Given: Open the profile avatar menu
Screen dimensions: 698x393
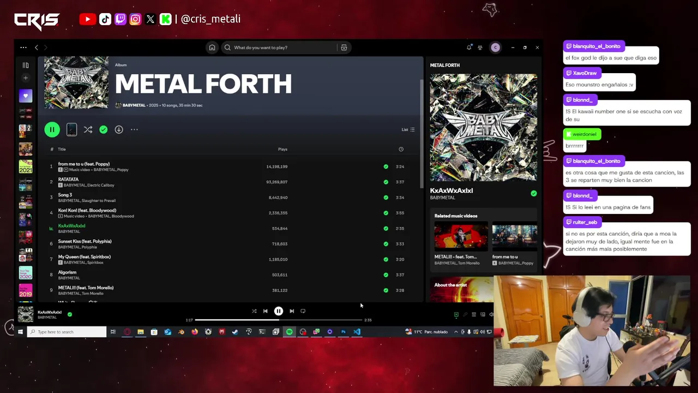Looking at the screenshot, I should pyautogui.click(x=495, y=47).
